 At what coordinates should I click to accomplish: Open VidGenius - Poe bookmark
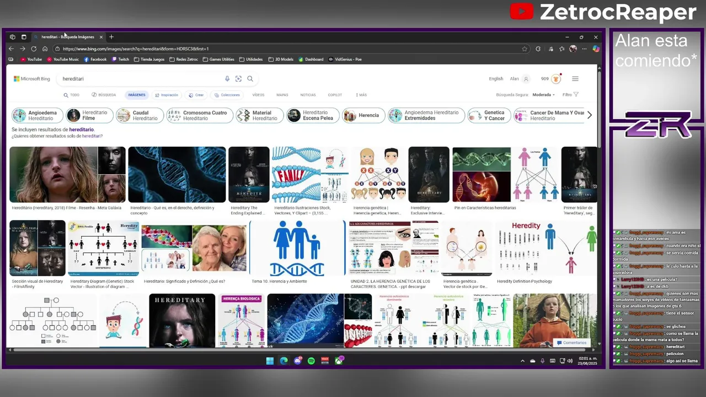pyautogui.click(x=345, y=60)
